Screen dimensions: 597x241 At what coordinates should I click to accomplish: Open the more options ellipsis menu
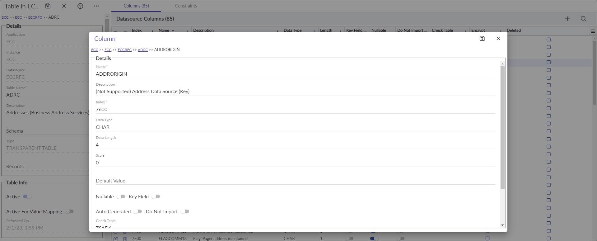[x=96, y=6]
